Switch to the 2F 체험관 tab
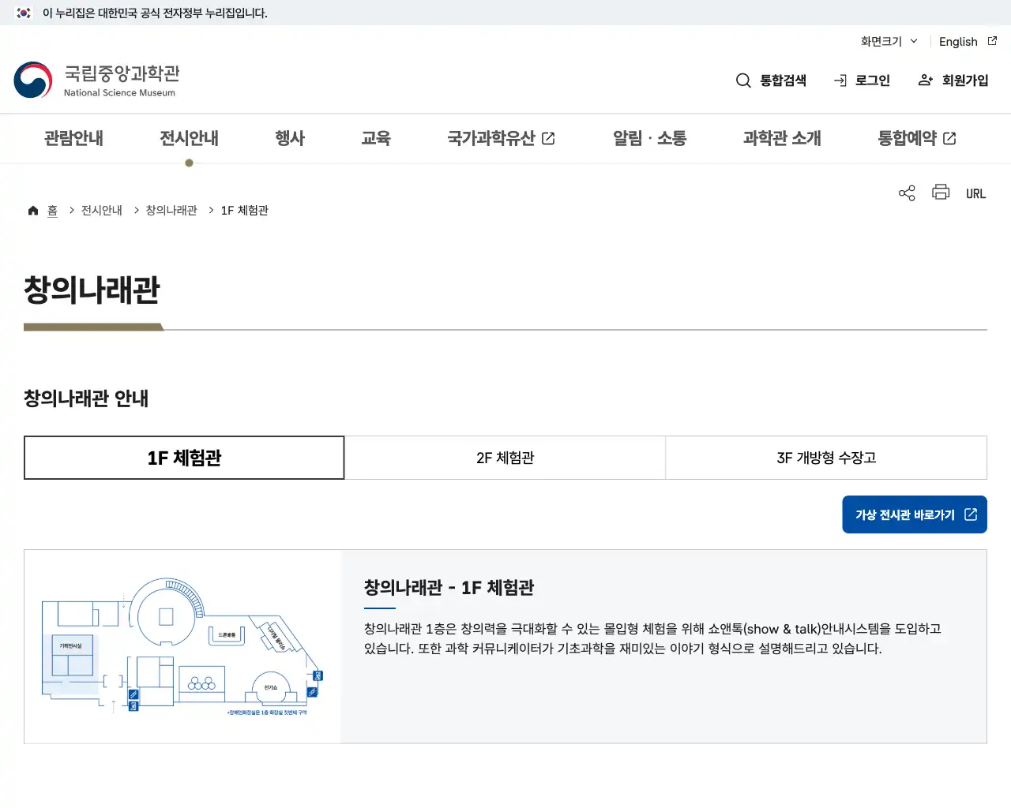 point(505,458)
